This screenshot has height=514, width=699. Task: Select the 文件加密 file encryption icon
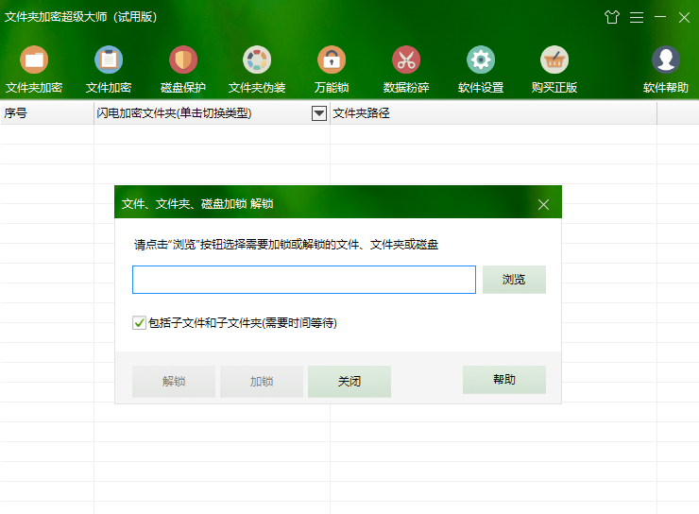click(109, 60)
